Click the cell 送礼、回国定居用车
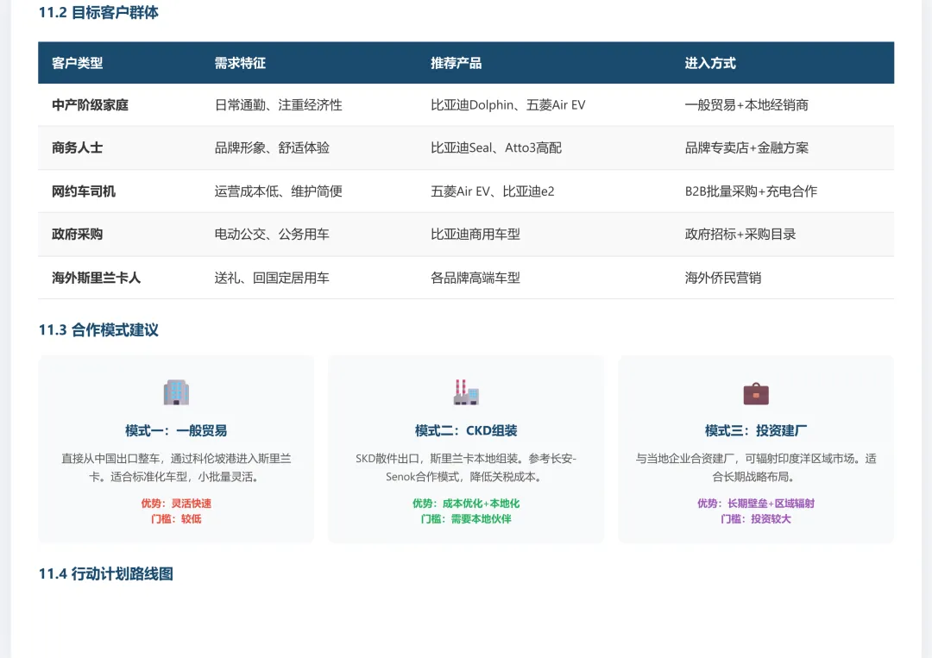Image resolution: width=932 pixels, height=658 pixels. pyautogui.click(x=272, y=278)
